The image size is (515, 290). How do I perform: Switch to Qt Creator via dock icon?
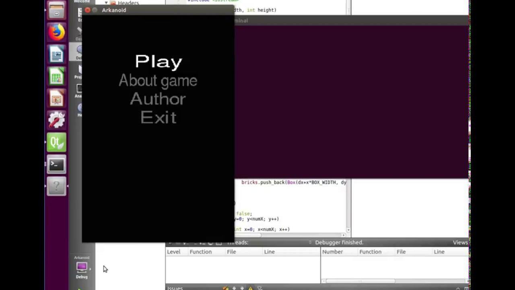tap(57, 143)
